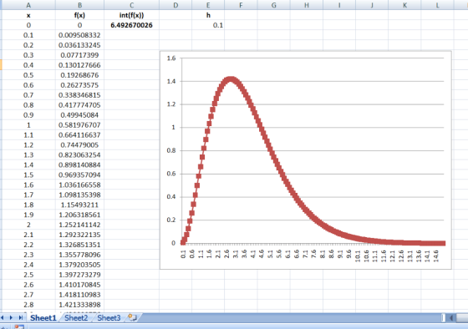468x329 pixels.
Task: Select cell with value 0.338346815
Action: point(79,95)
